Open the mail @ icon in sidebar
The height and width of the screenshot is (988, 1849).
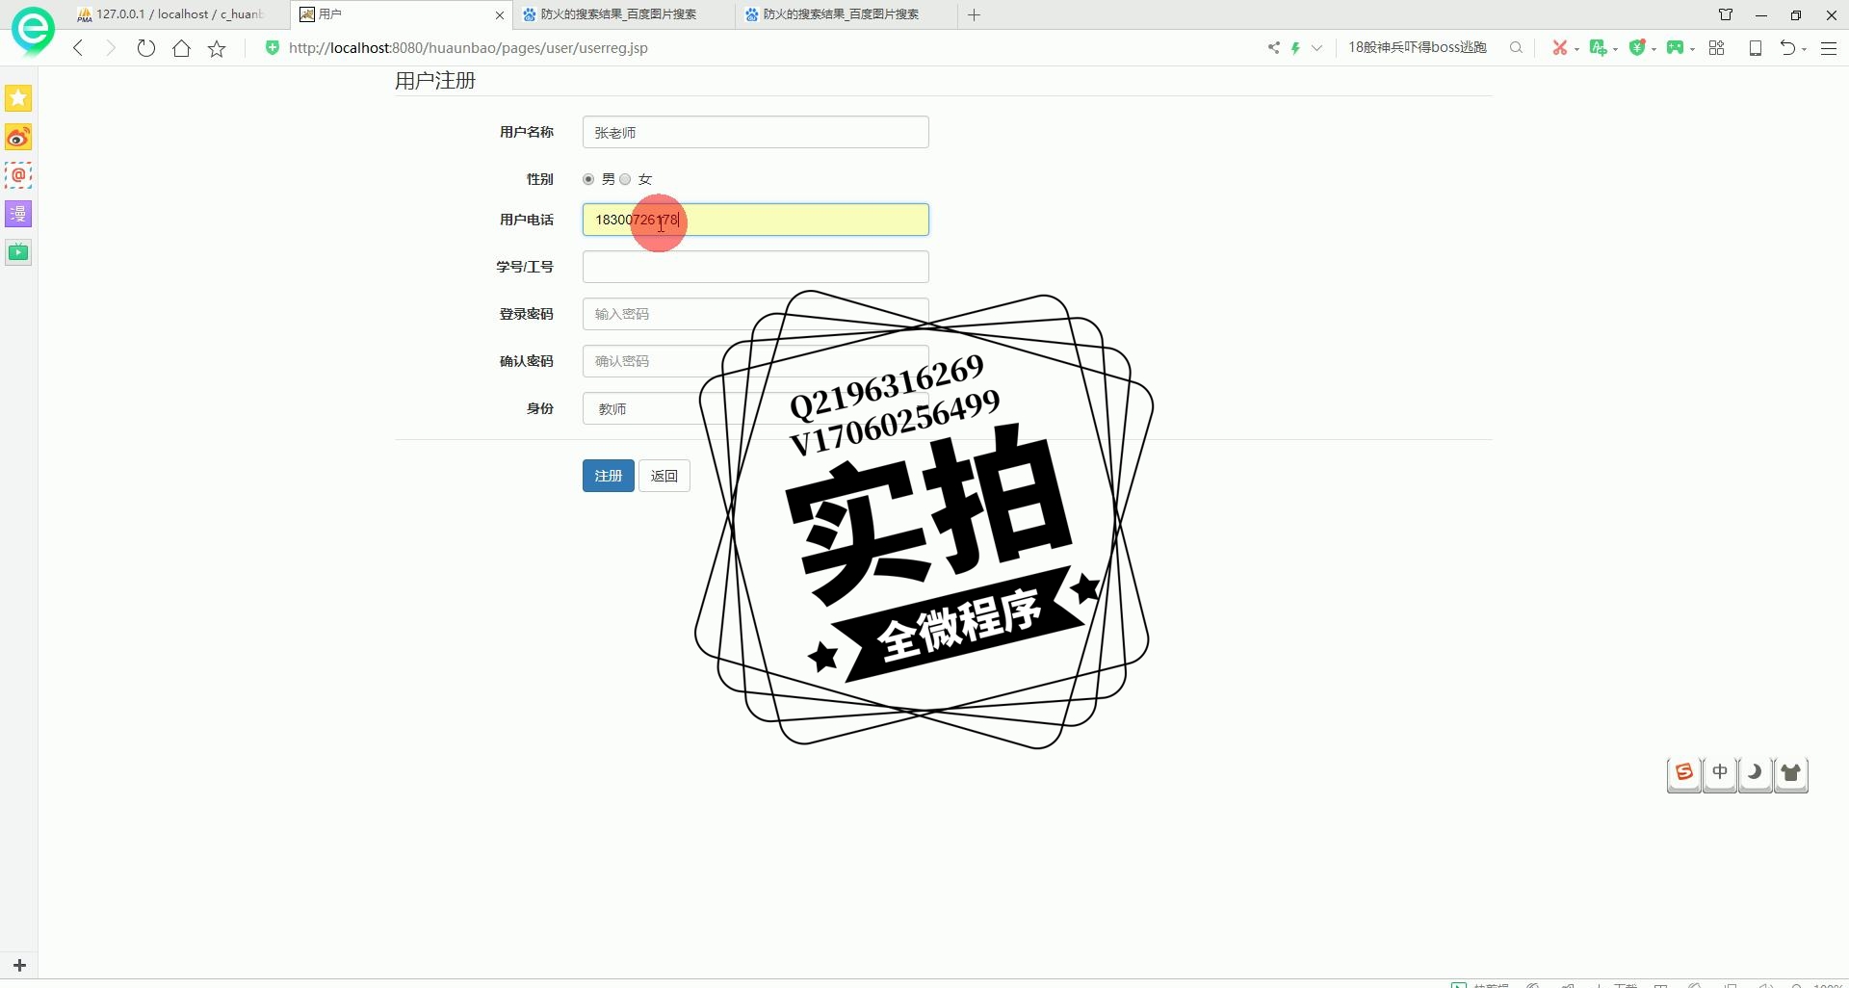tap(18, 175)
